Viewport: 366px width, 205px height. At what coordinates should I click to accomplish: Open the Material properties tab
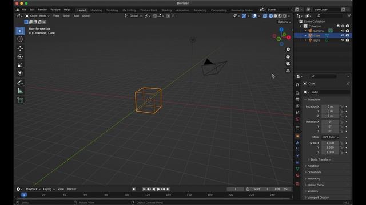coord(297,175)
